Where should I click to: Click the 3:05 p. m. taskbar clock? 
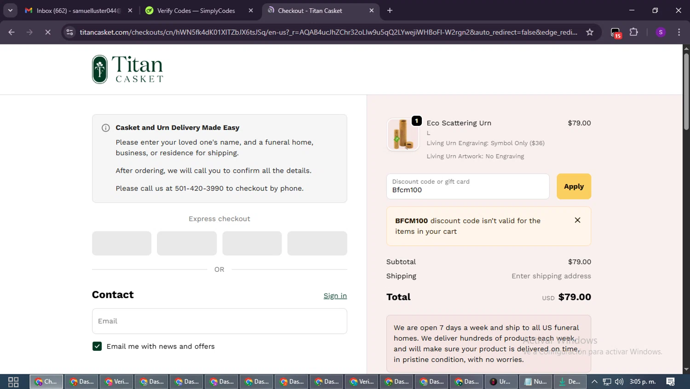tap(643, 382)
